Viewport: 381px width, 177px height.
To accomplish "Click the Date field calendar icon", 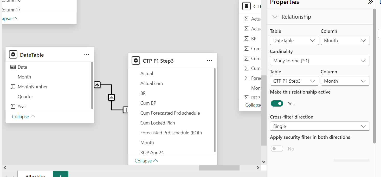I will click(13, 67).
